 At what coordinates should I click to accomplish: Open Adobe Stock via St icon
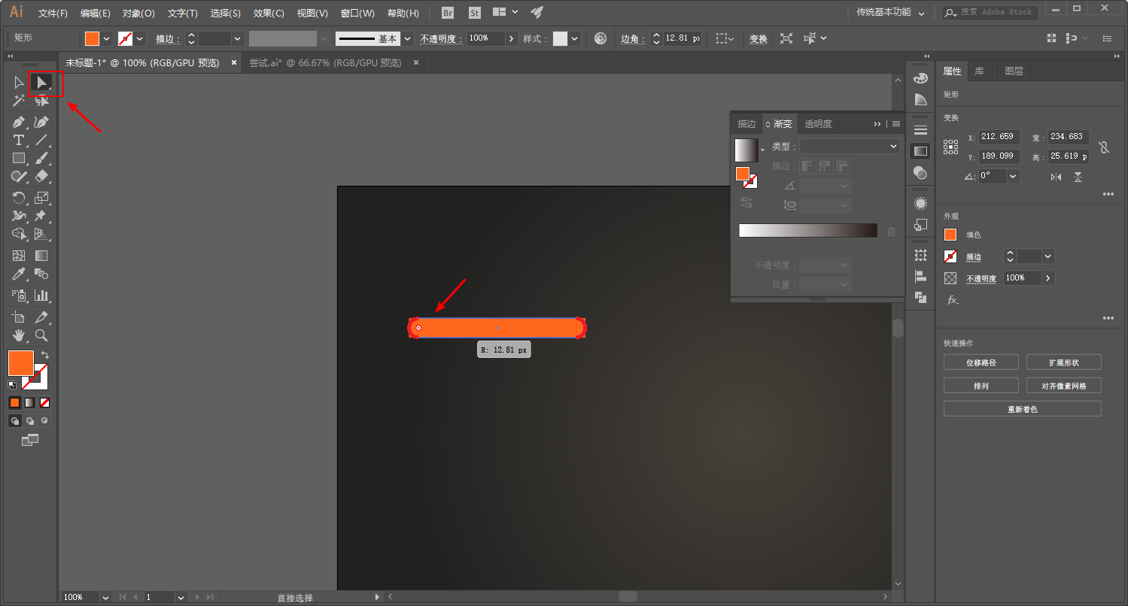click(x=474, y=13)
